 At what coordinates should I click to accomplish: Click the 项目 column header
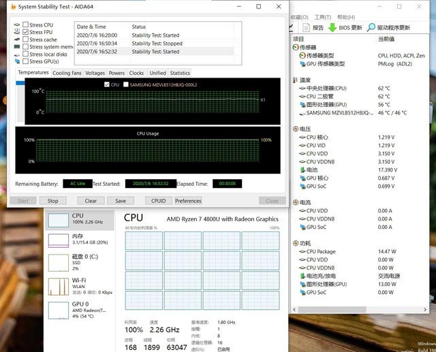pyautogui.click(x=298, y=39)
